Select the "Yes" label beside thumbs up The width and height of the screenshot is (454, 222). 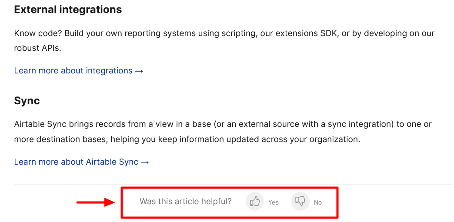(x=273, y=202)
